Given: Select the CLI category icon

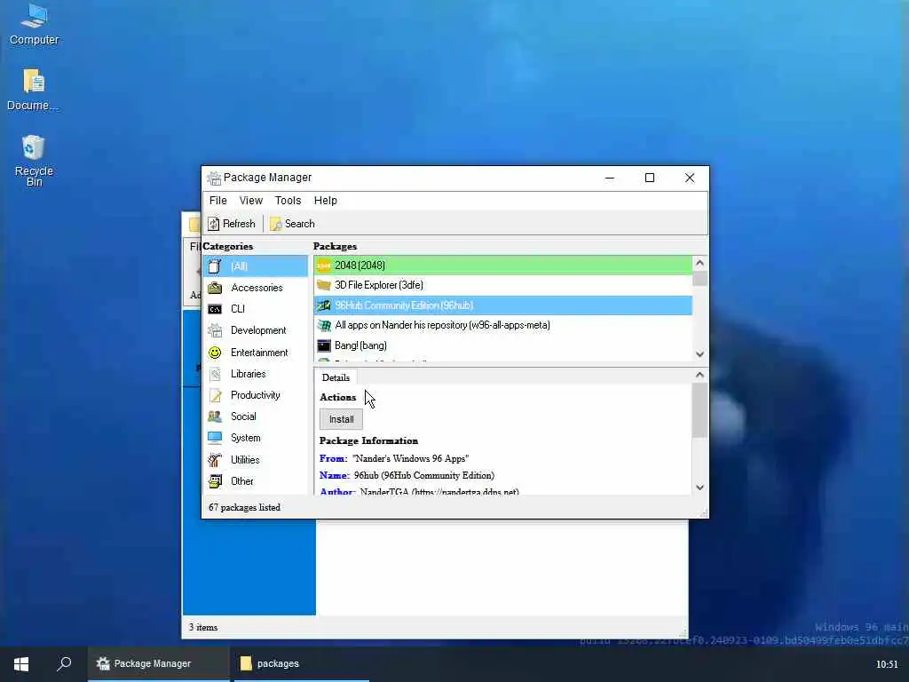Looking at the screenshot, I should (215, 309).
